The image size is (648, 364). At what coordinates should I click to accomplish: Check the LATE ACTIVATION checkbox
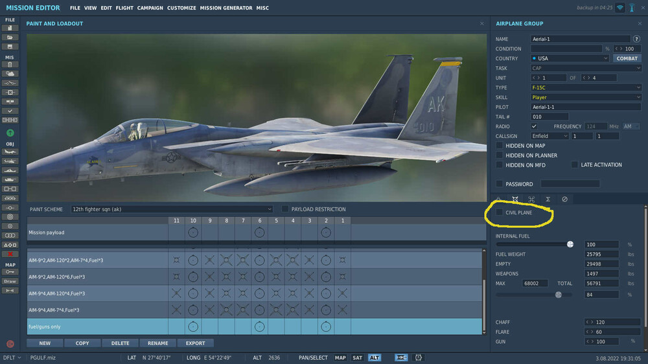click(x=575, y=165)
